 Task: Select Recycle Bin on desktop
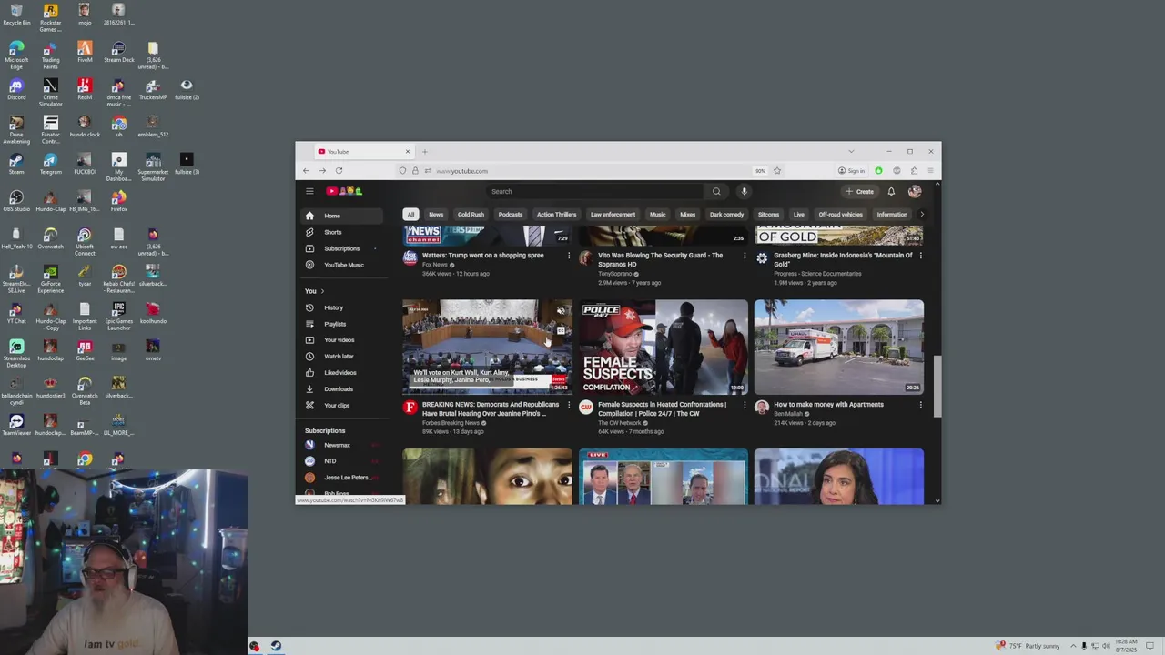(x=16, y=15)
